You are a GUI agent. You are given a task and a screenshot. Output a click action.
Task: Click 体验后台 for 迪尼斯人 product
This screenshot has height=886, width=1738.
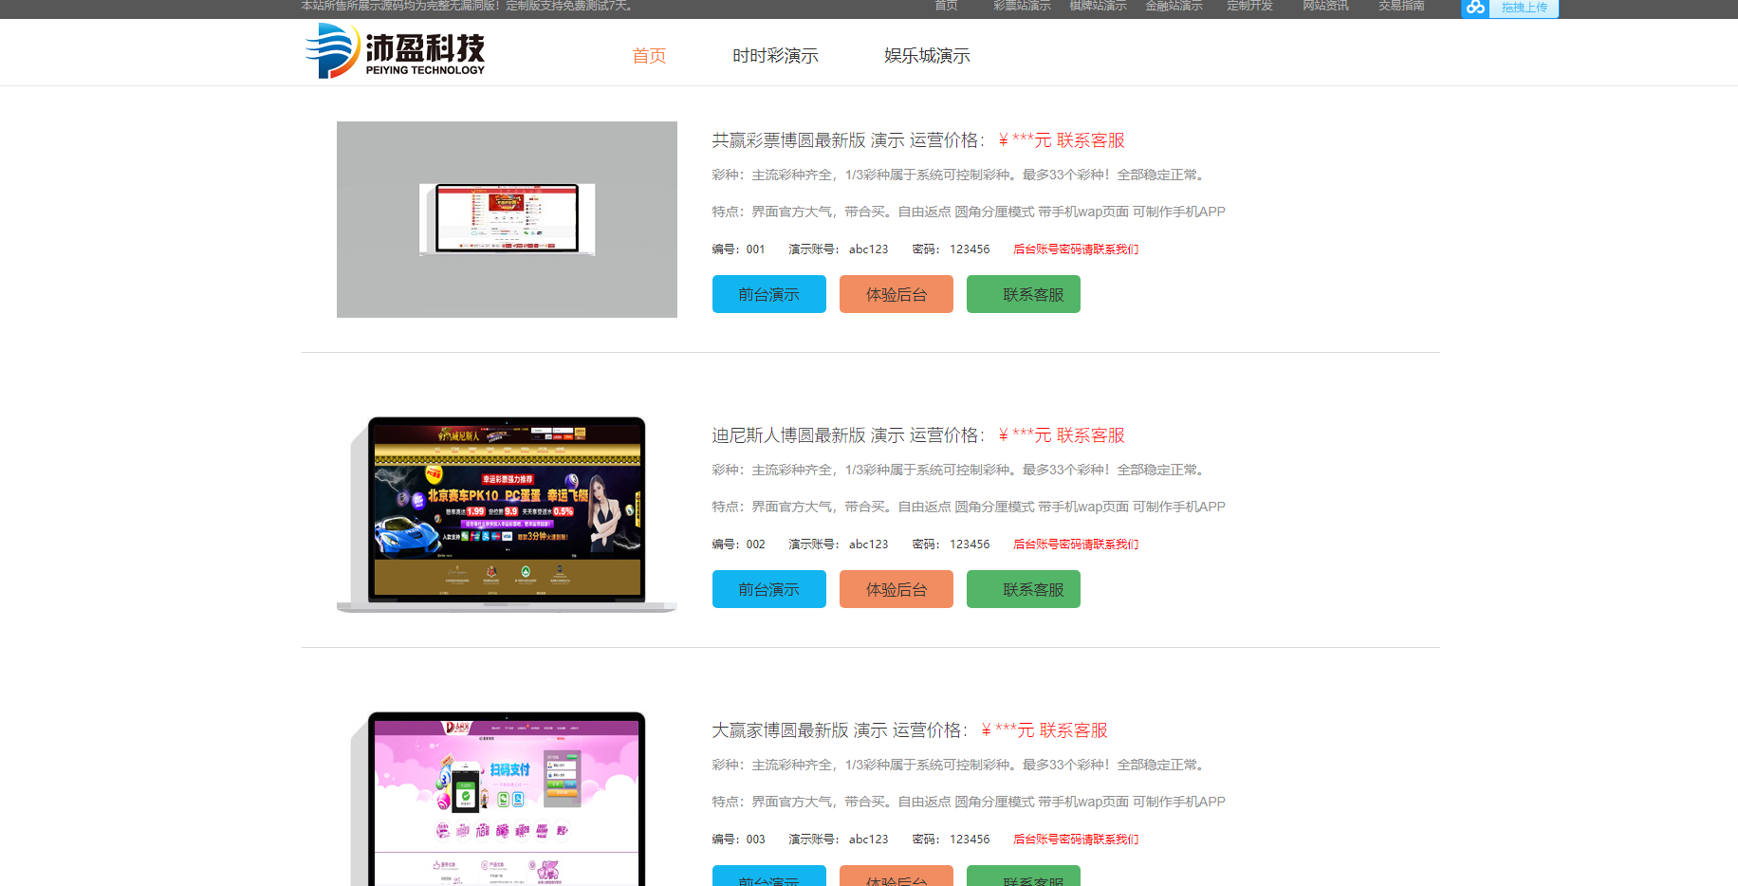[x=896, y=589]
